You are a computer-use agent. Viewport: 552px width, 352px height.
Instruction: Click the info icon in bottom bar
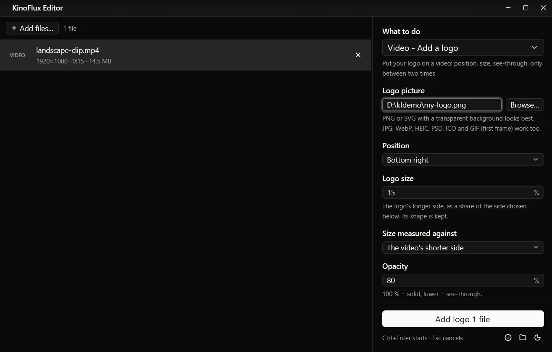[508, 338]
